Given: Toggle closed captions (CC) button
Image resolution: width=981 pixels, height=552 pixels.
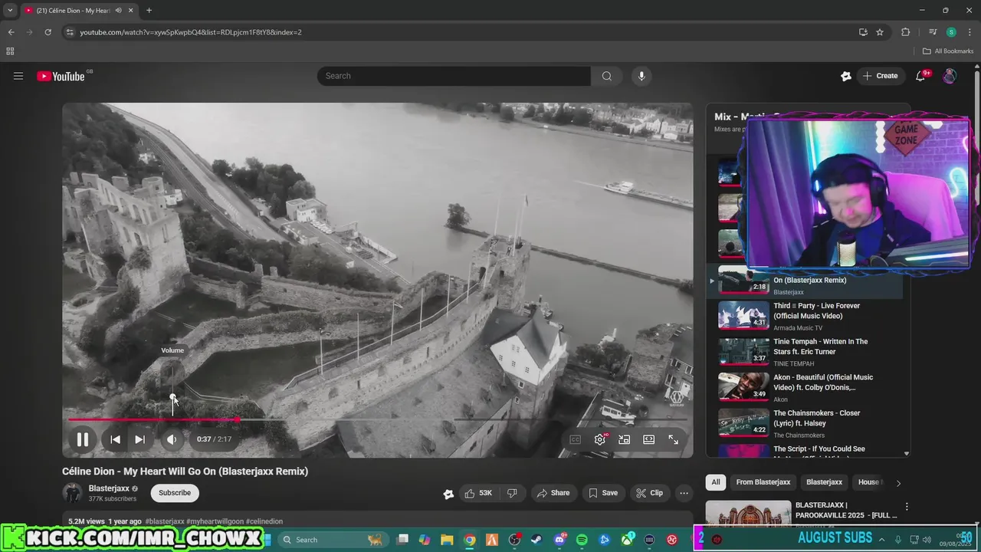Looking at the screenshot, I should [575, 439].
